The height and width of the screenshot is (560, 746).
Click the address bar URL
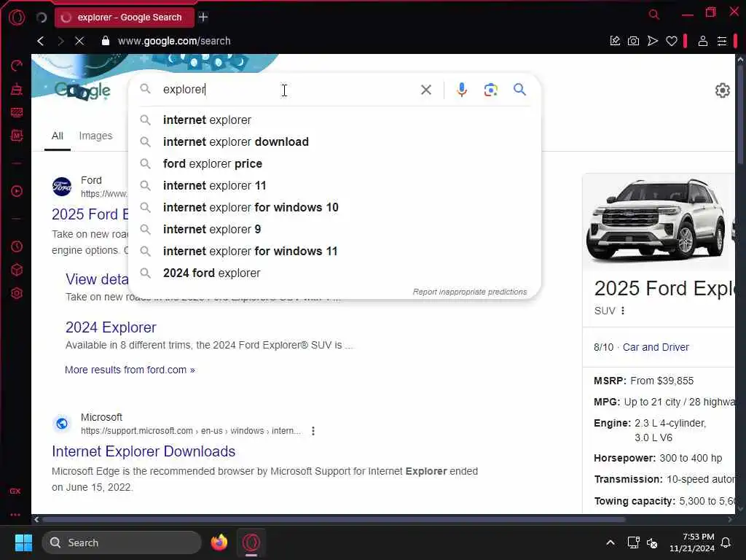click(174, 41)
